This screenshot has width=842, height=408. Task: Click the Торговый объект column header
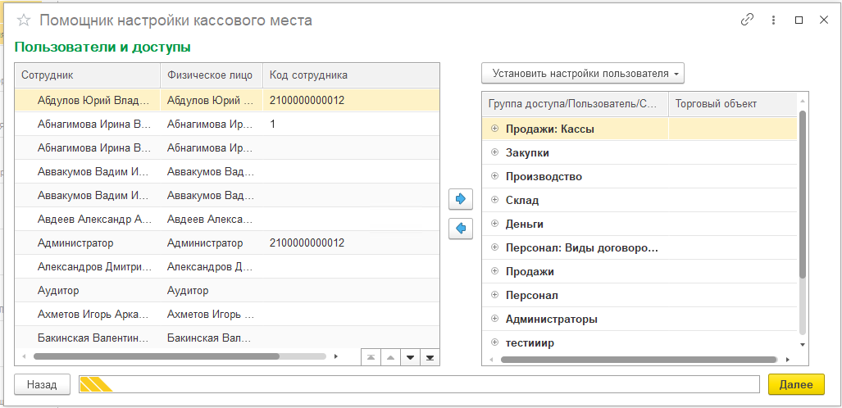(x=733, y=103)
